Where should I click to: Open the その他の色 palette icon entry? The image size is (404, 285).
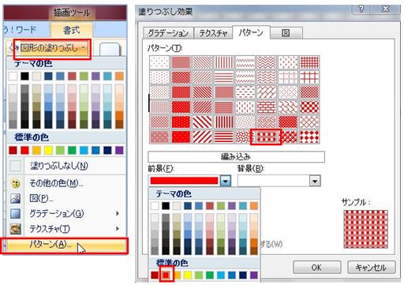pyautogui.click(x=16, y=183)
